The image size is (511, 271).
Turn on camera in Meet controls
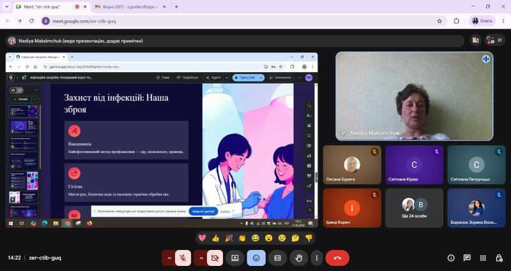tap(215, 258)
